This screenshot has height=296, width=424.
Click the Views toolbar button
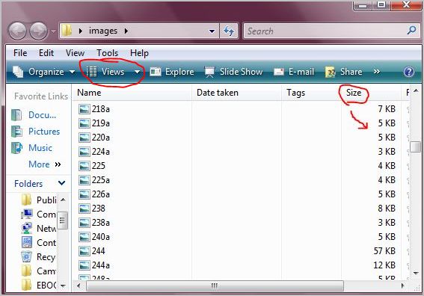click(105, 72)
